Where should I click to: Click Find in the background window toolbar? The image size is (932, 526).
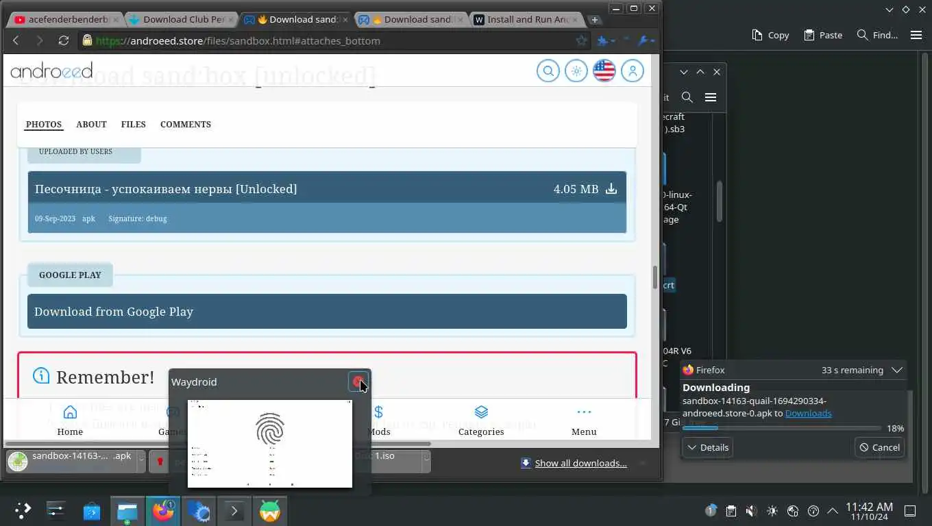pyautogui.click(x=877, y=35)
